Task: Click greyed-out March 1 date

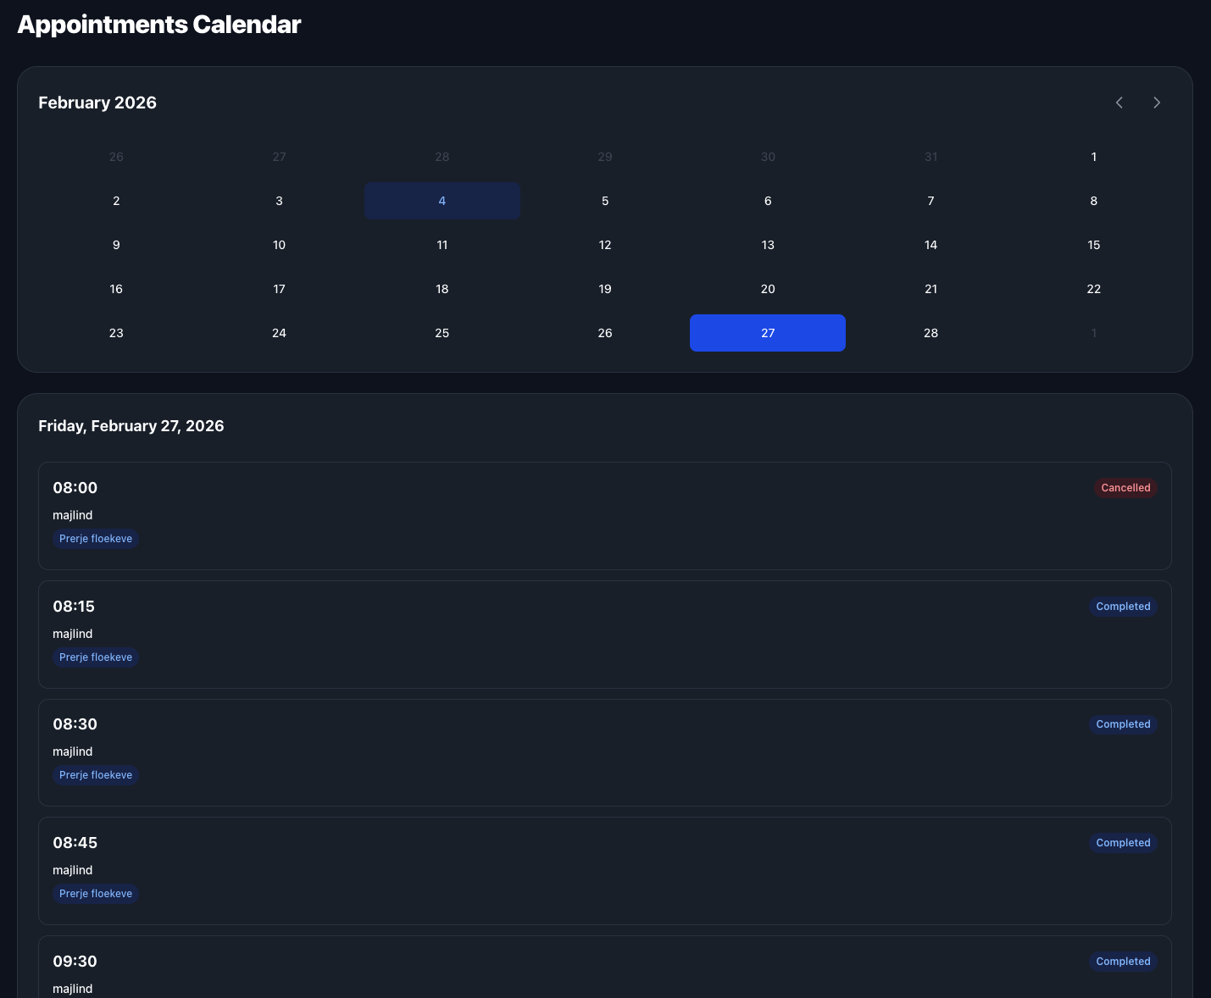Action: 1094,333
